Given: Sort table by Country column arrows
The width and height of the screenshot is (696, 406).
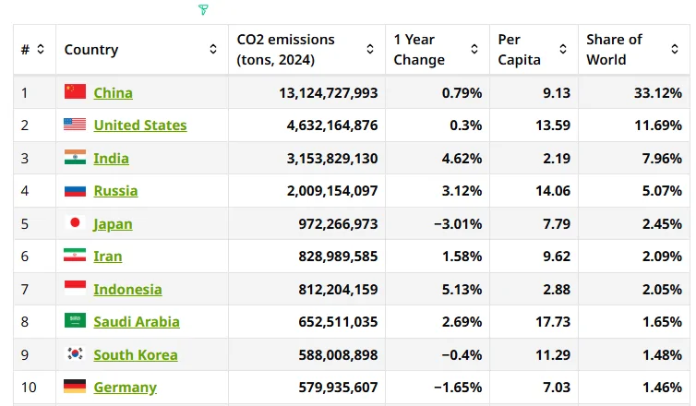Looking at the screenshot, I should [x=213, y=49].
